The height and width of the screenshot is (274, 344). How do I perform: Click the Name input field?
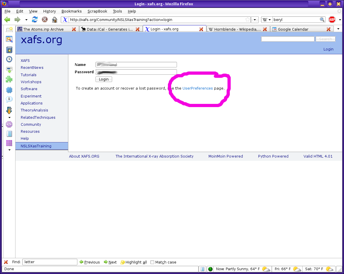tap(136, 65)
